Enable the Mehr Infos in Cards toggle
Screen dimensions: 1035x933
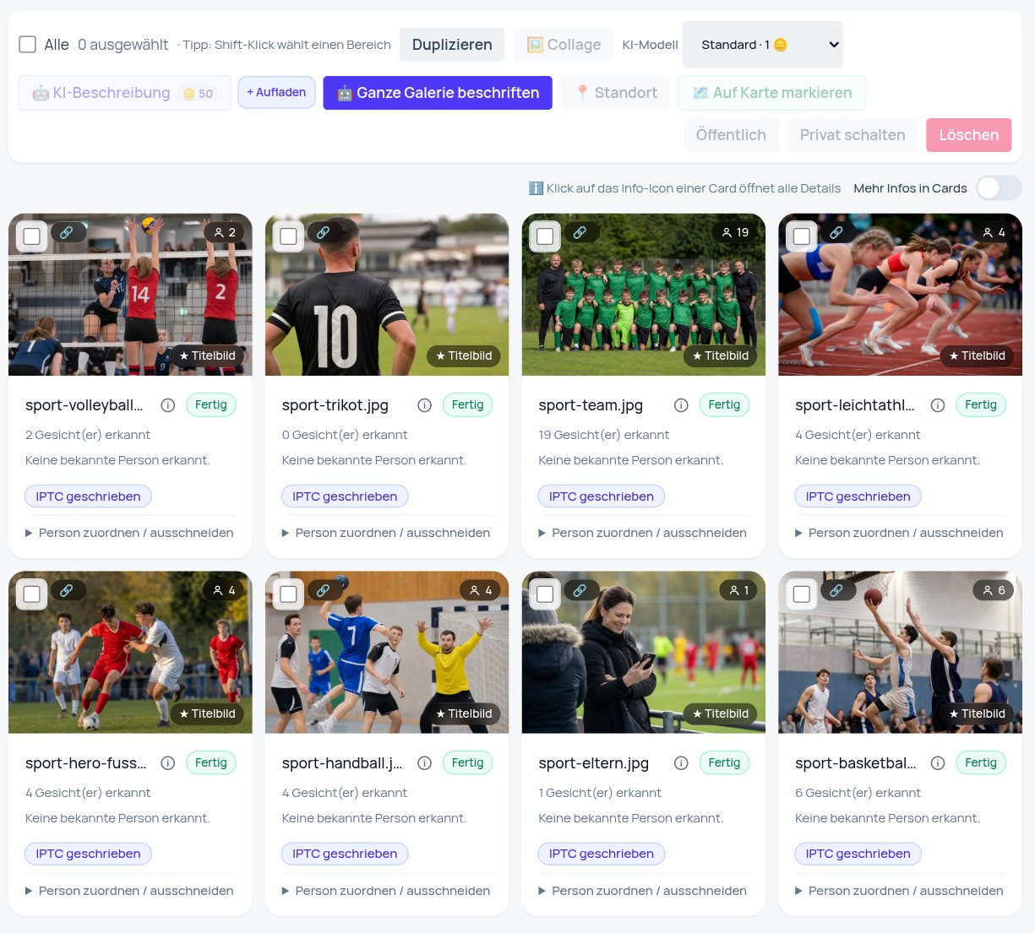point(999,188)
